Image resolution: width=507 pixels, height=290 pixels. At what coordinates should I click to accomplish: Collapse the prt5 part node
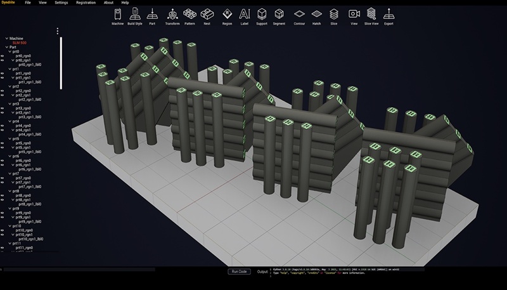coord(6,138)
